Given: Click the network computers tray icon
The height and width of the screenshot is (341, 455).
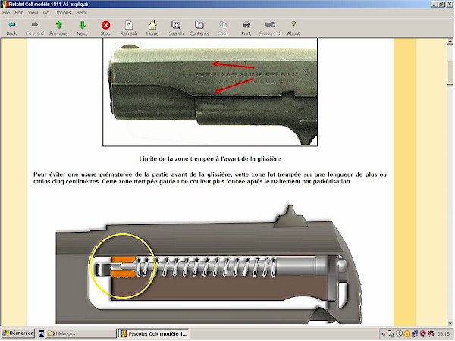Looking at the screenshot, I should 415,334.
